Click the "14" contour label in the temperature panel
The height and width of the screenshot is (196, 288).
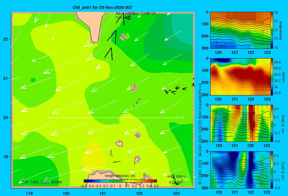click(216, 43)
